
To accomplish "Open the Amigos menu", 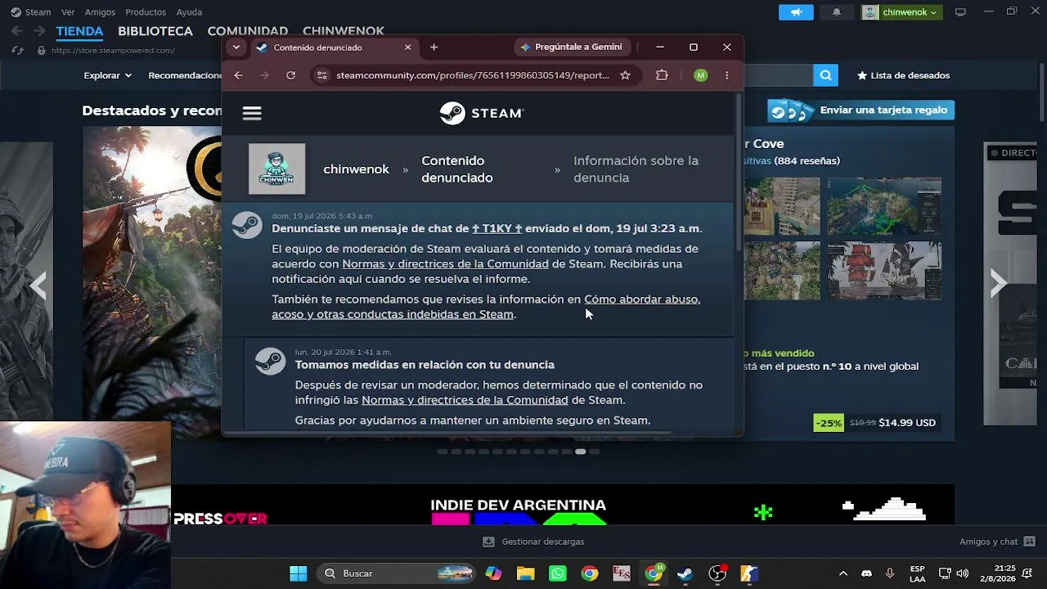I will point(100,12).
